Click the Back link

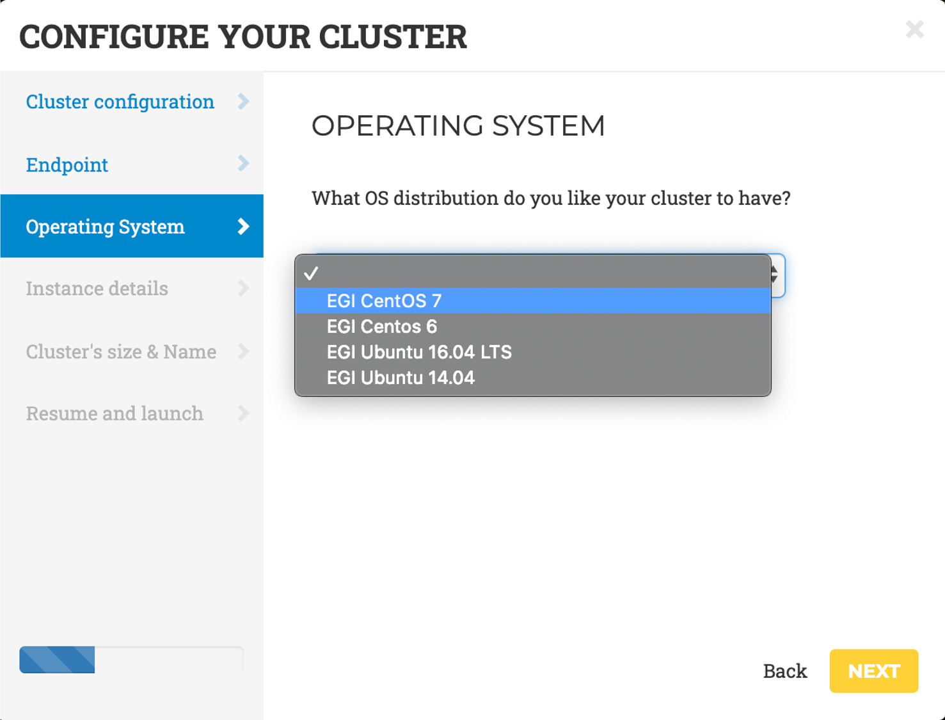point(784,671)
